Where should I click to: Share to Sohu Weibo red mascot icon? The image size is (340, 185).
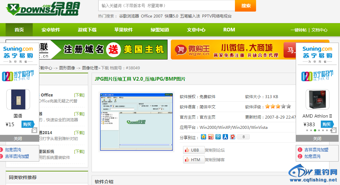(233, 137)
